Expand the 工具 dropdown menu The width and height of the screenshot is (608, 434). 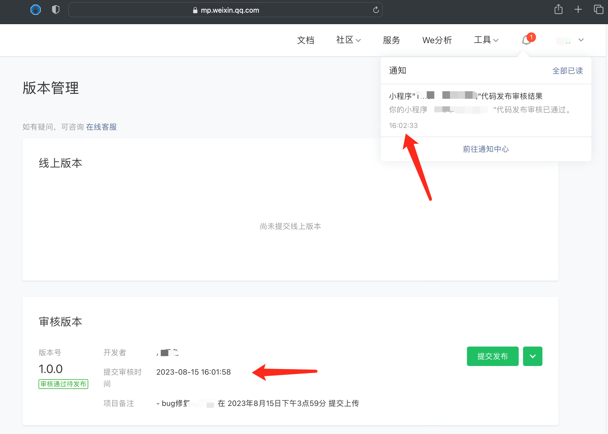486,40
